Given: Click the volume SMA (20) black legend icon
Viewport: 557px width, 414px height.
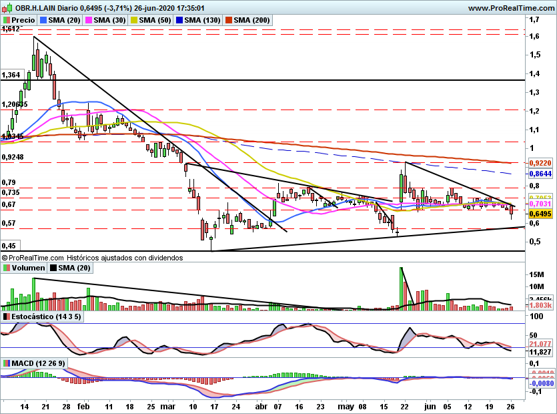Looking at the screenshot, I should pos(53,268).
